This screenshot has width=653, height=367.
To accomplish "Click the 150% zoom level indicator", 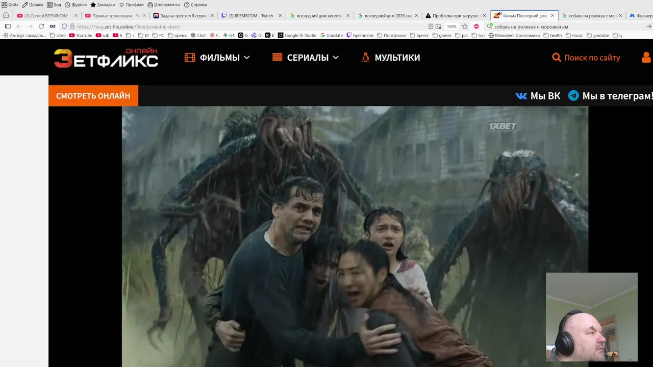I will 451,27.
